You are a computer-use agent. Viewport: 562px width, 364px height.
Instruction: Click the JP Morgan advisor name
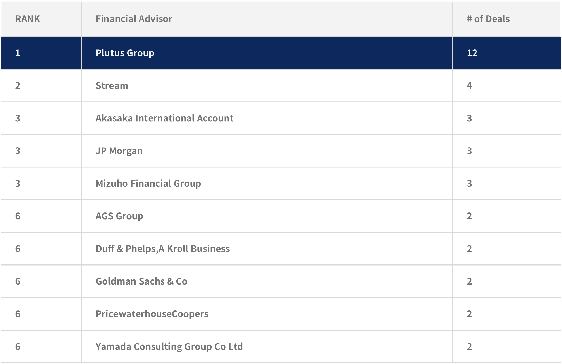(119, 151)
